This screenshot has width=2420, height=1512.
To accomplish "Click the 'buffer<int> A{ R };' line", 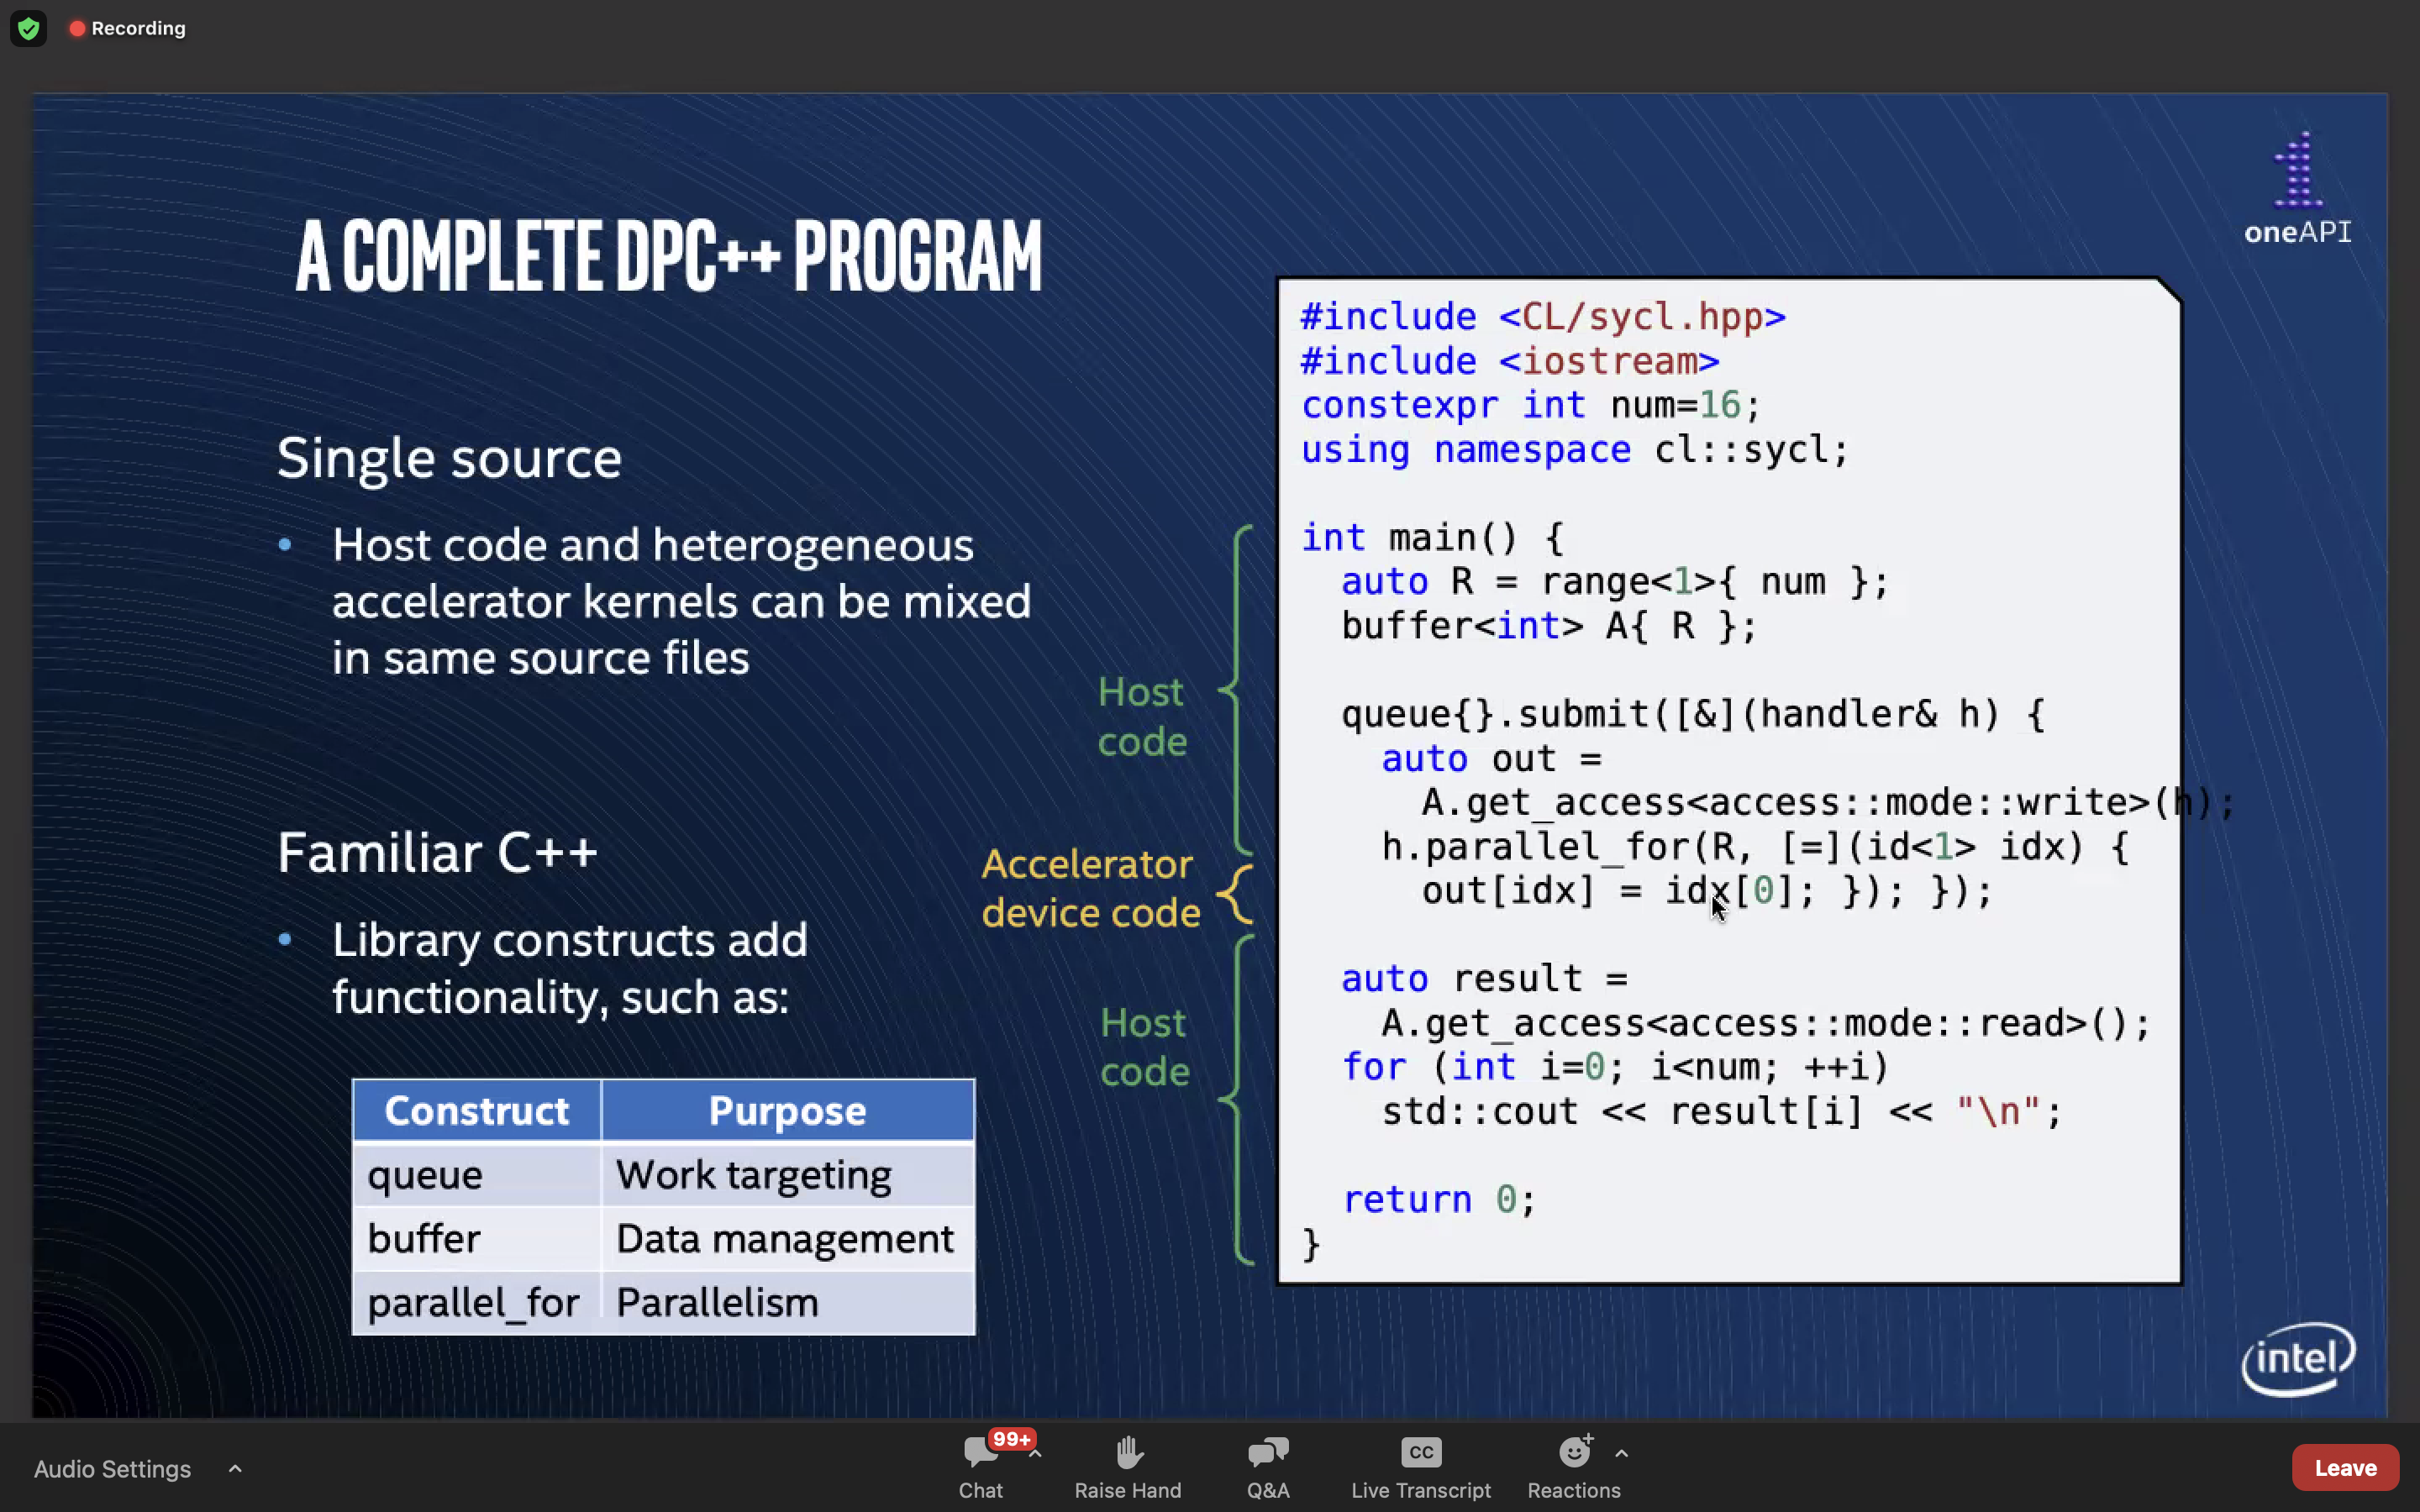I will coord(1548,626).
